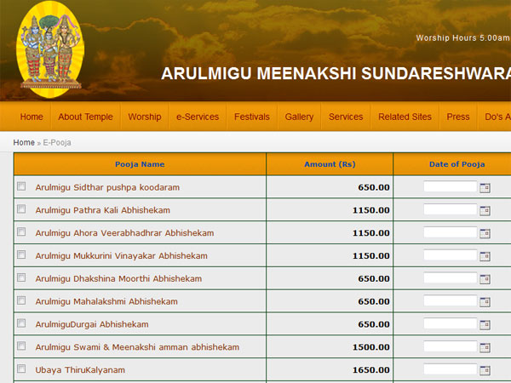Click the Arulmigu Meenakshi Sundareshwarar temple title
The width and height of the screenshot is (511, 383).
[x=336, y=73]
